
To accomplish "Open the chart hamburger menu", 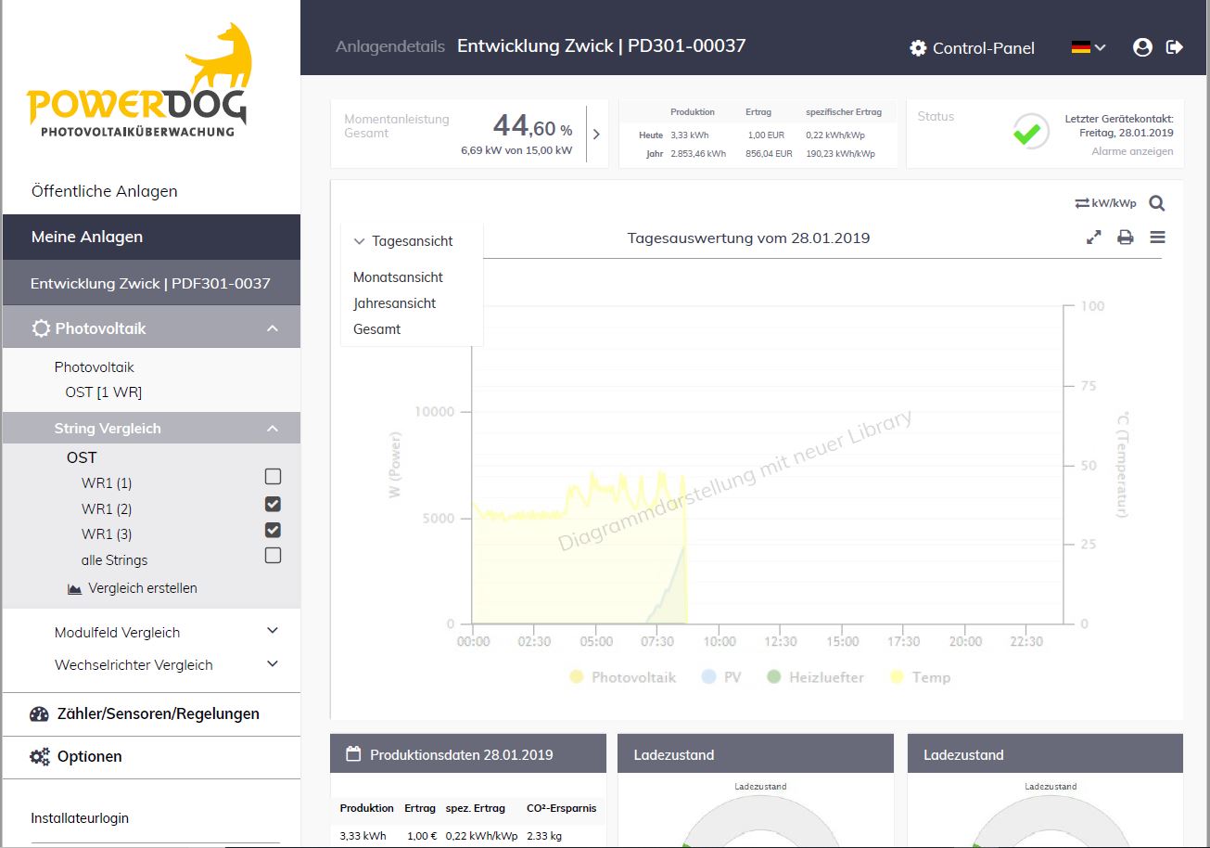I will click(x=1157, y=238).
